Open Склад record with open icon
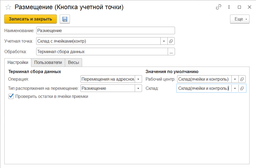The height and width of the screenshot is (168, 256). tap(242, 88)
